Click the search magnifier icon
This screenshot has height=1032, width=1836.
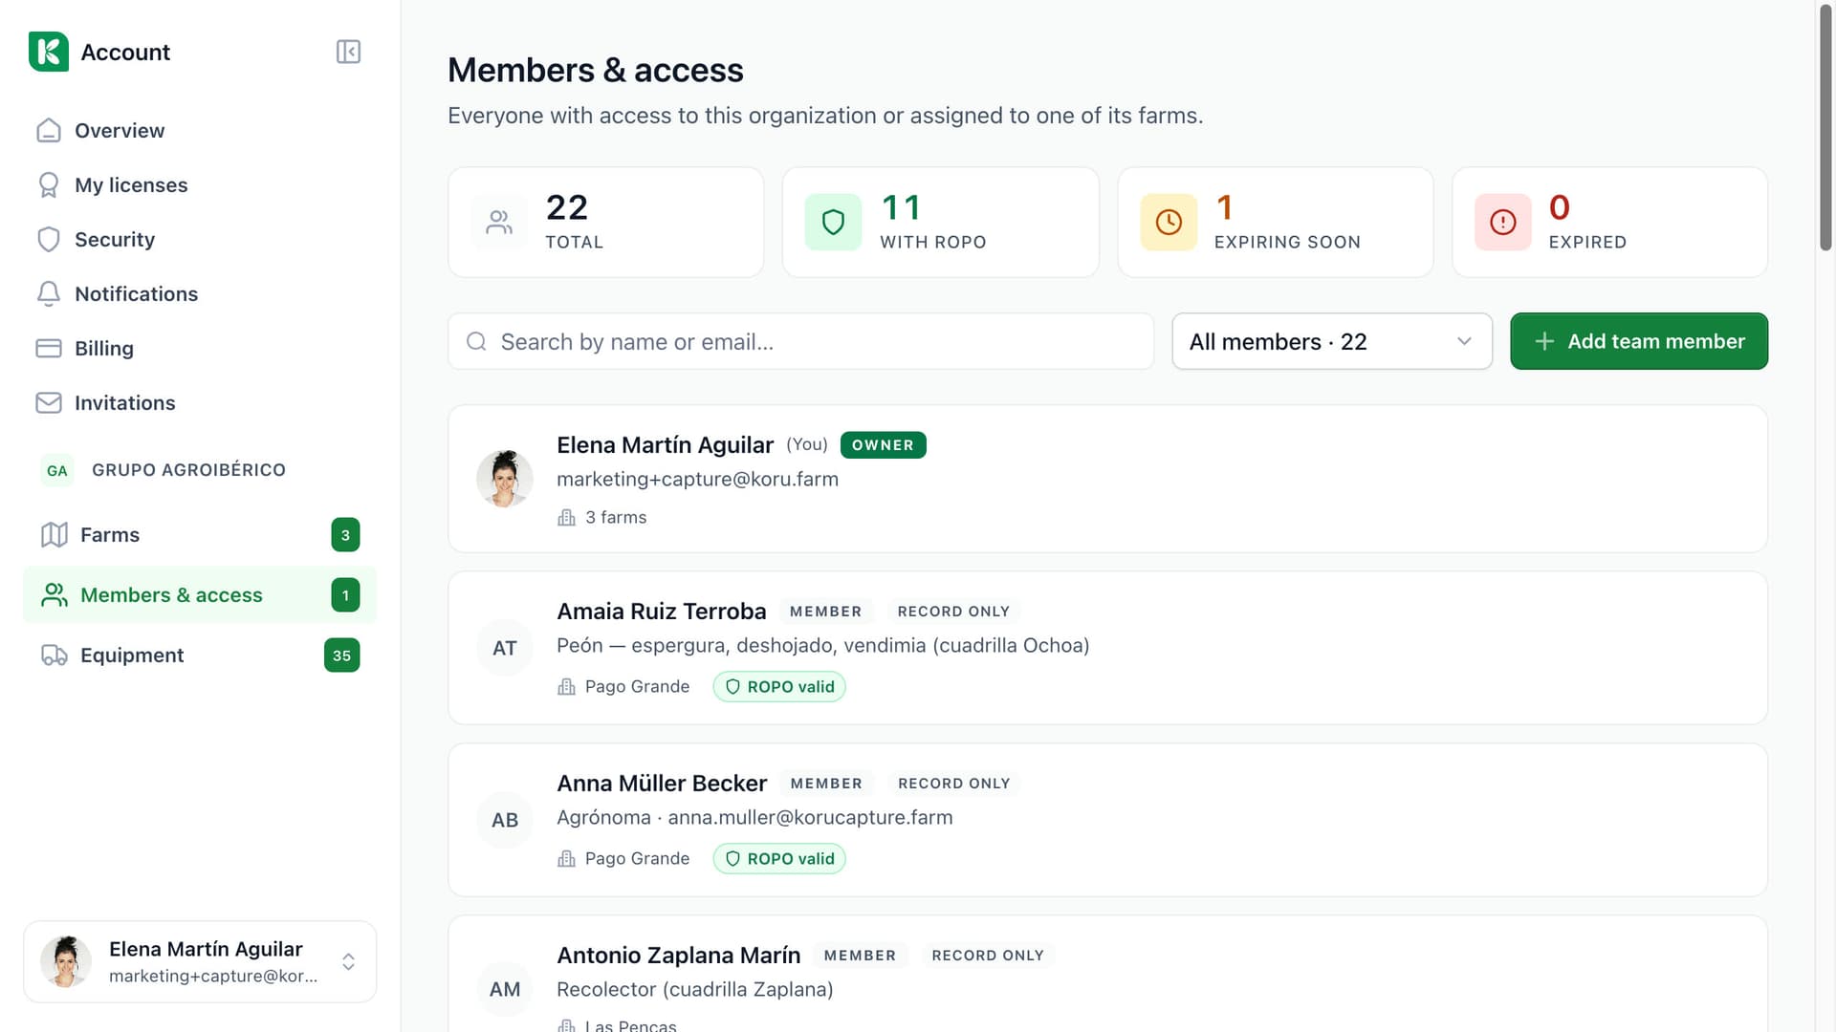click(476, 341)
